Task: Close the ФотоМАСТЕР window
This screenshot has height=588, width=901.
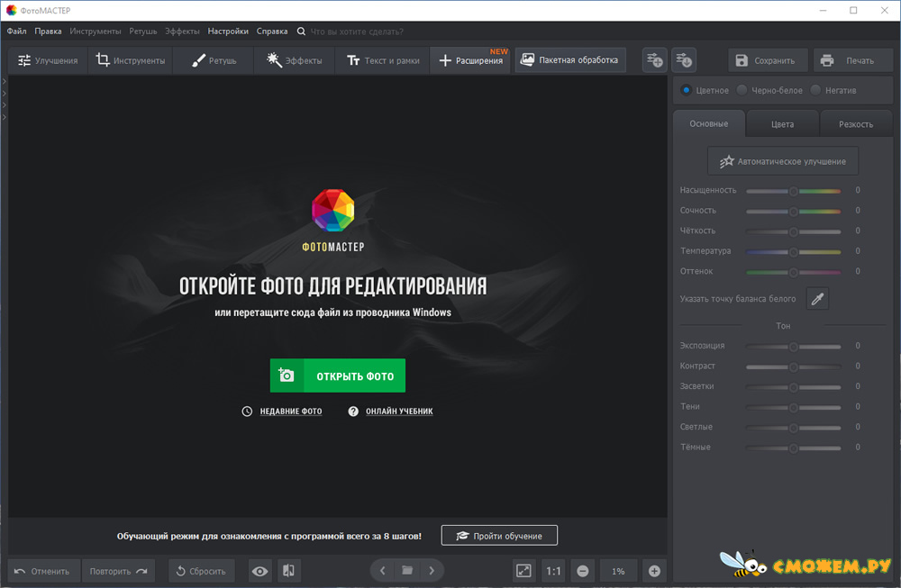Action: (885, 10)
